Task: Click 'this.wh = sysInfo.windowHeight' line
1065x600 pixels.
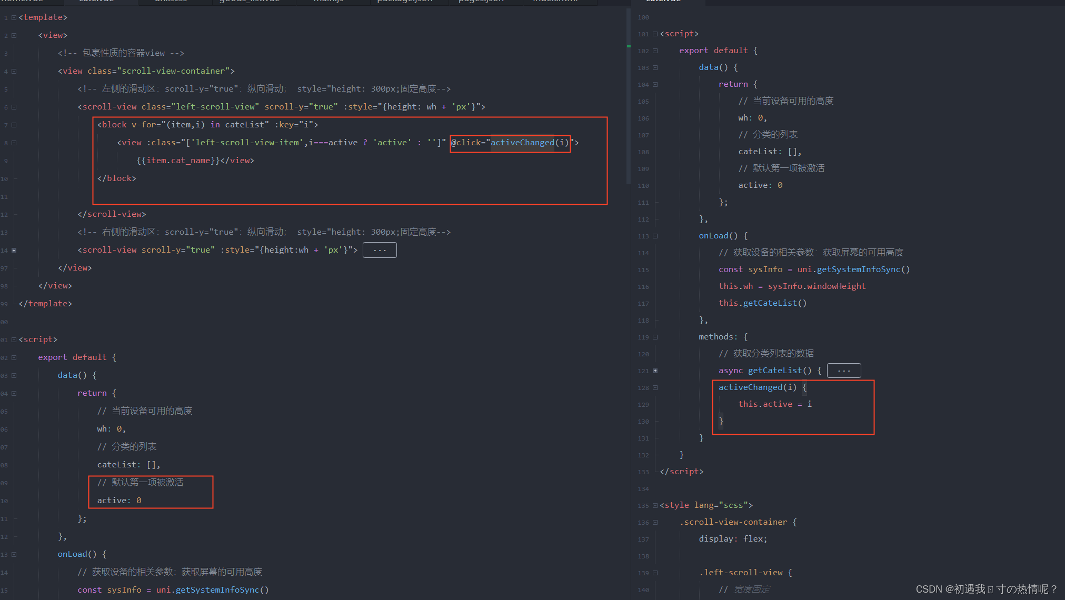Action: [792, 286]
